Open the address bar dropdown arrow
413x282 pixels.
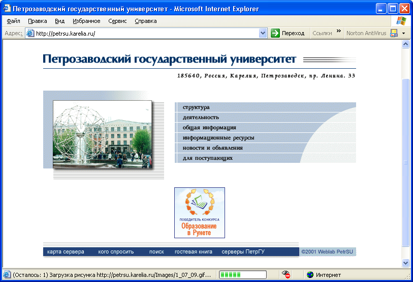point(263,33)
